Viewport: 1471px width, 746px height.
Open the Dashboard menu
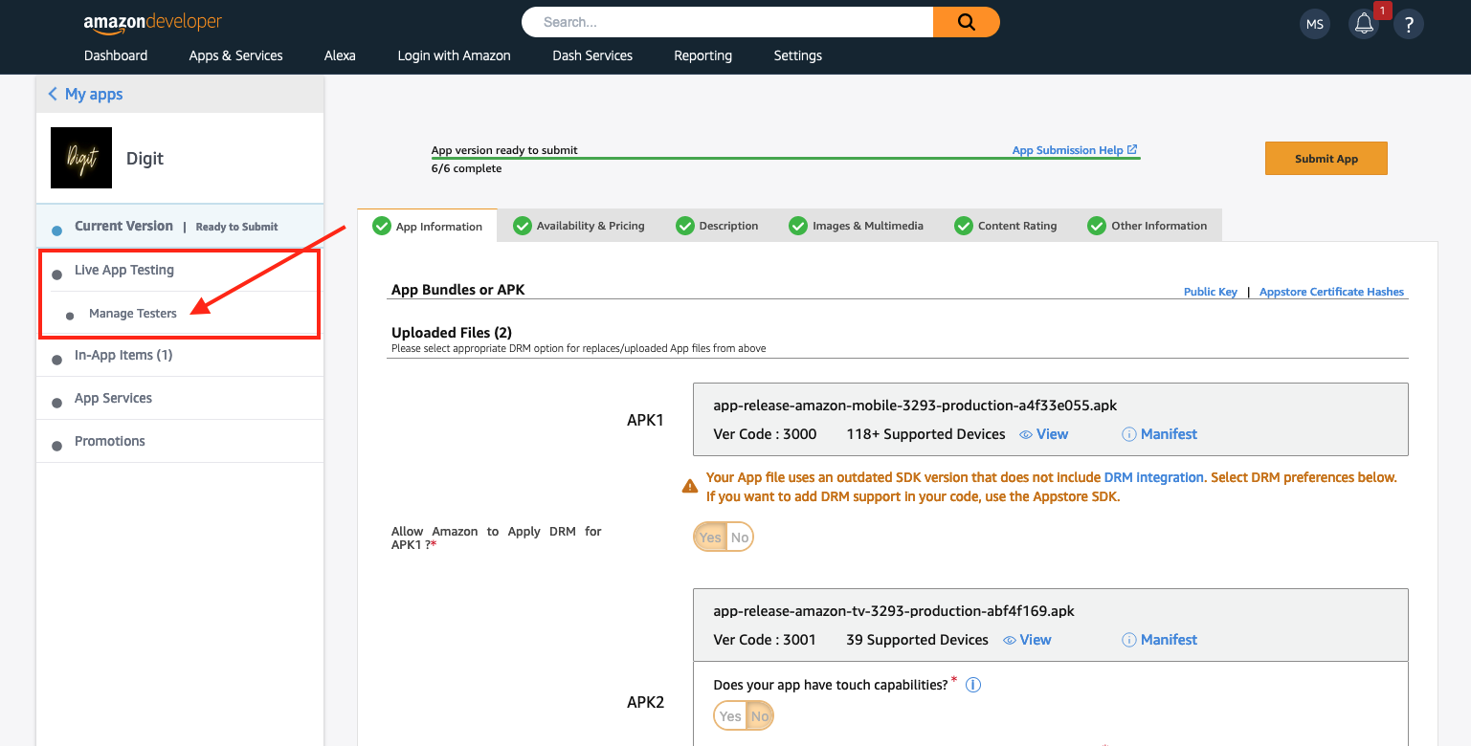click(116, 55)
